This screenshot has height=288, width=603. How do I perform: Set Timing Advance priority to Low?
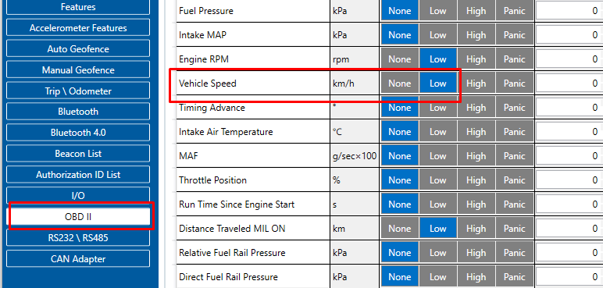438,108
